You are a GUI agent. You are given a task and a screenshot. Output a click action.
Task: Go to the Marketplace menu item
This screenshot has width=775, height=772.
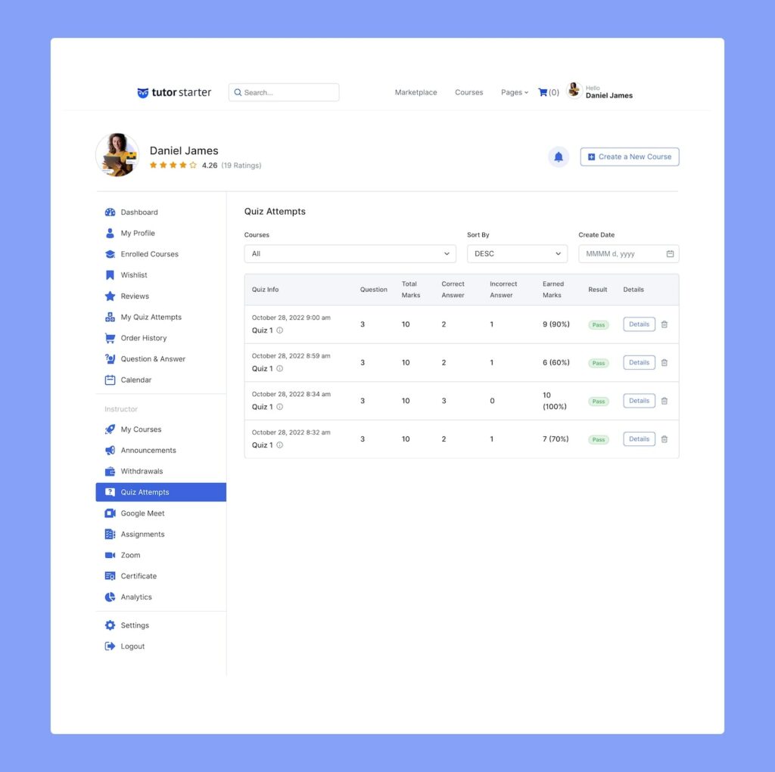click(416, 91)
